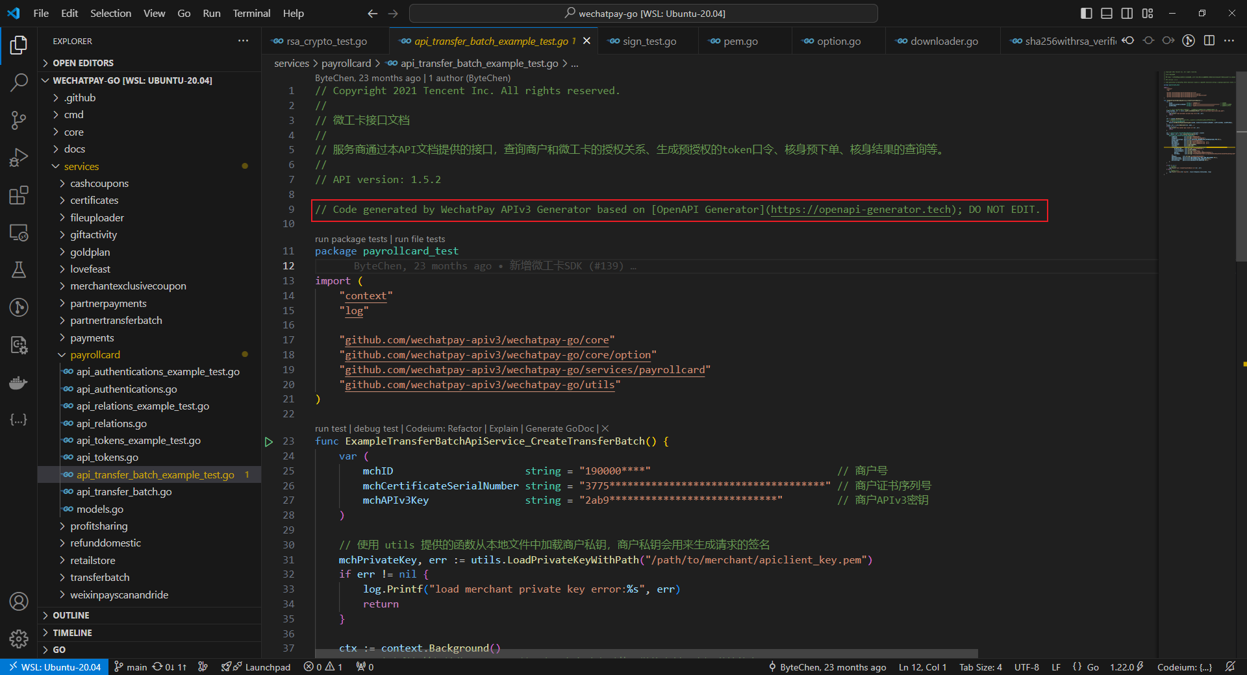Open the Selection menu
1247x675 pixels.
coord(110,13)
